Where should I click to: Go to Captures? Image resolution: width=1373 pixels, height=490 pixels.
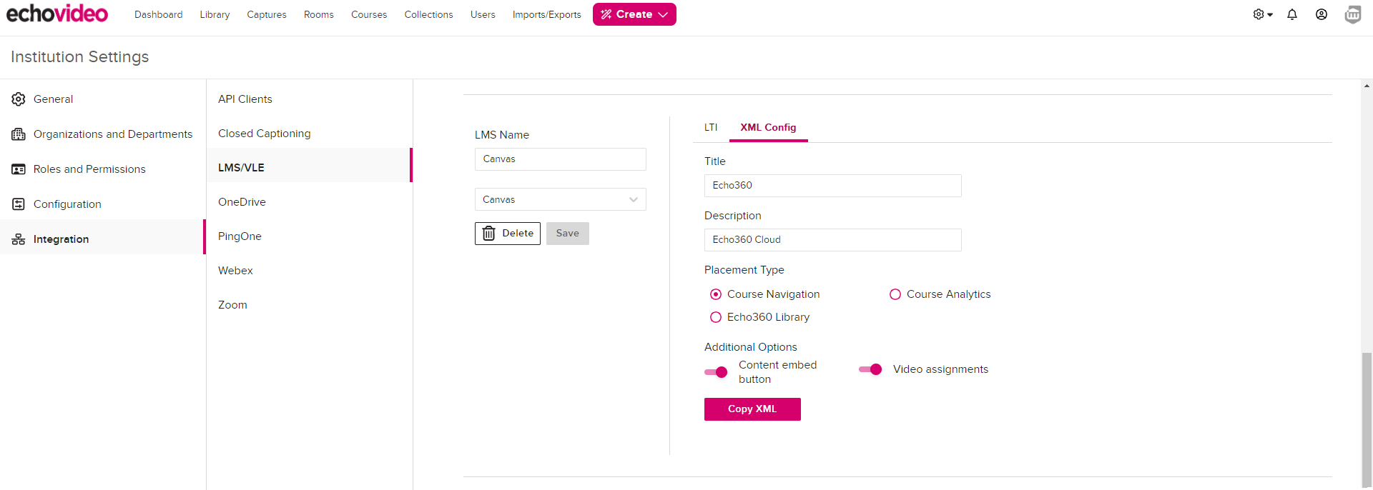click(267, 14)
